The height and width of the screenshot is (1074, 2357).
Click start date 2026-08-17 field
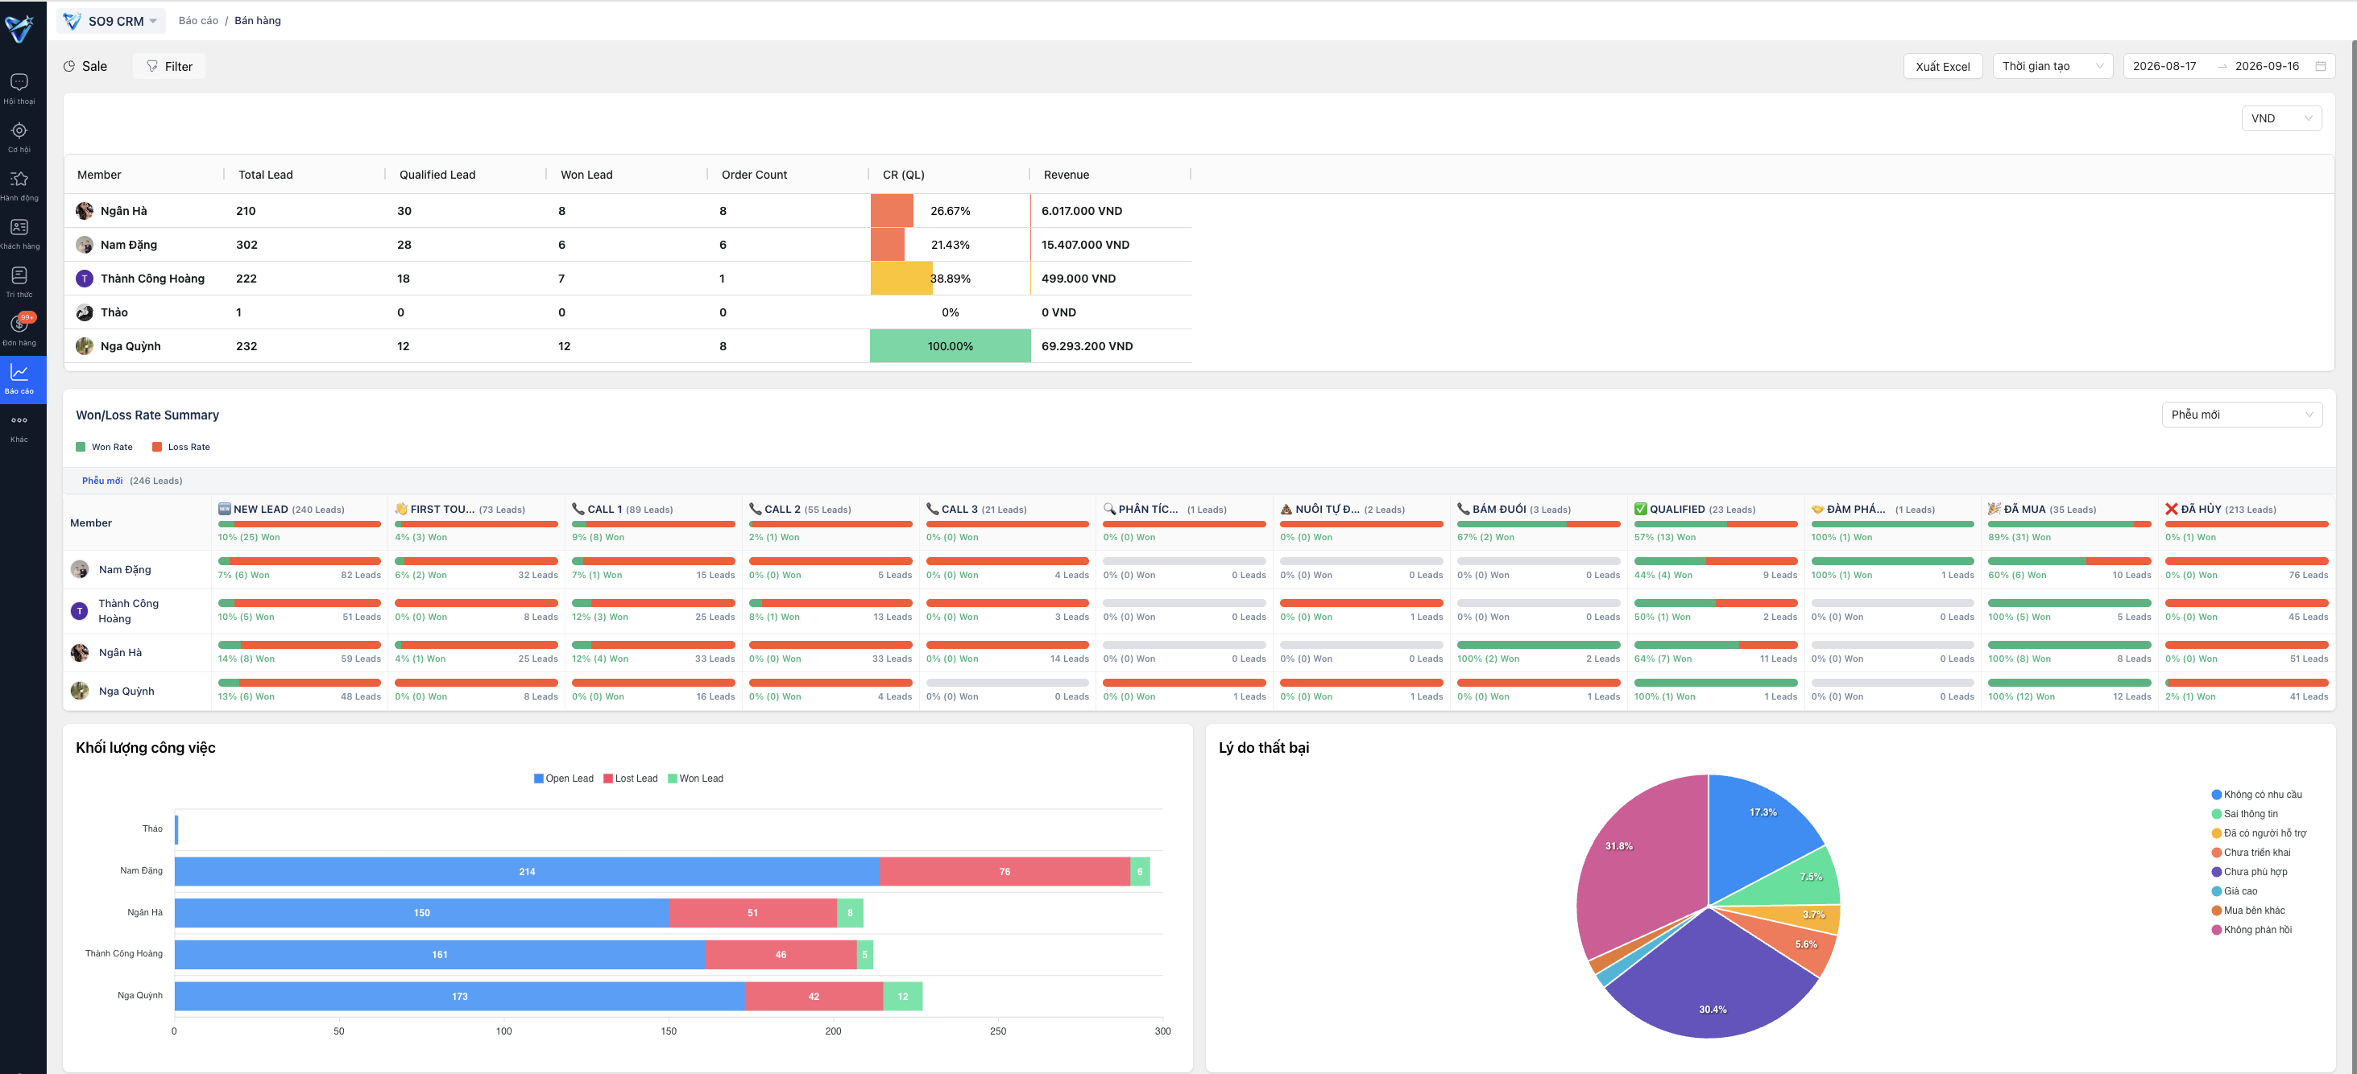(x=2164, y=66)
